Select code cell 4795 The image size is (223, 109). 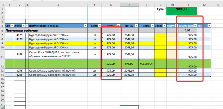20,71
